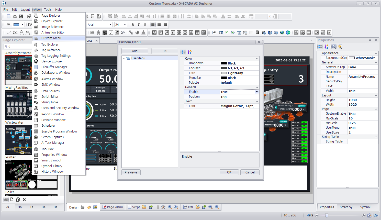
Task: Click the alphabetical sort icon in Custom Menu dialog
Action: (x=189, y=52)
